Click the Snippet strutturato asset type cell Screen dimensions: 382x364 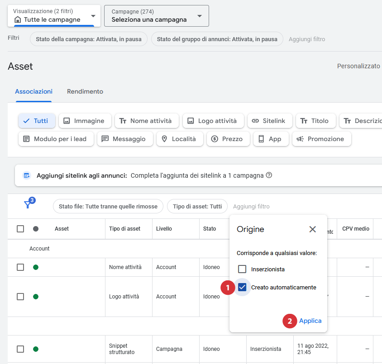pos(122,349)
